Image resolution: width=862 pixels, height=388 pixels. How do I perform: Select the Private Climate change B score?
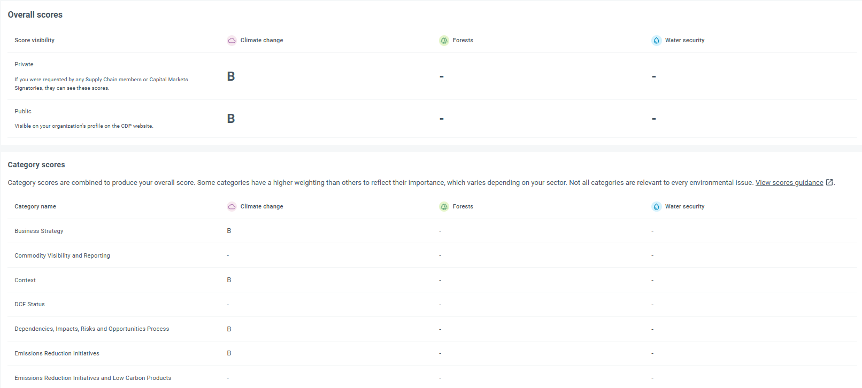(231, 76)
